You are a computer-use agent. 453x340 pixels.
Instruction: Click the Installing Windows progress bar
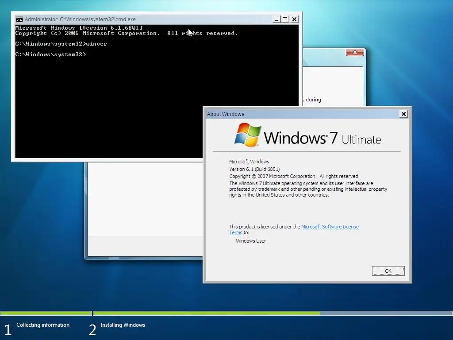273,313
